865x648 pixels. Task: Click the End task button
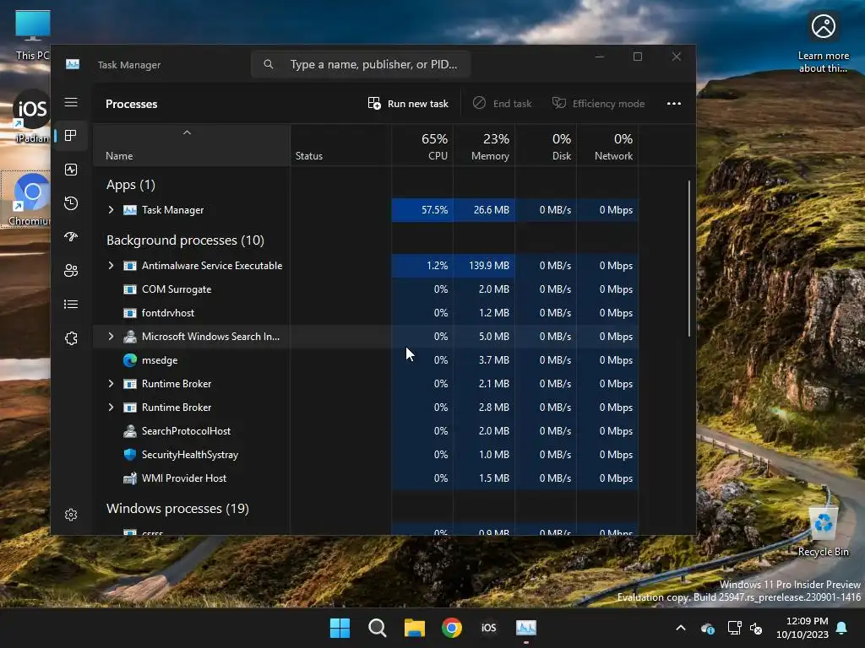tap(502, 104)
